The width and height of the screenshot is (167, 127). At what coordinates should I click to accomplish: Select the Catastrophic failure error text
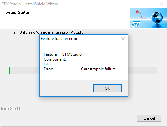click(x=99, y=69)
